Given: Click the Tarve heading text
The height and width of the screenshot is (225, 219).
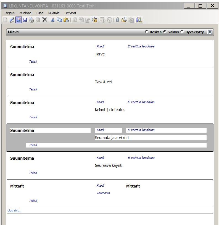Looking at the screenshot, I should pyautogui.click(x=100, y=54).
